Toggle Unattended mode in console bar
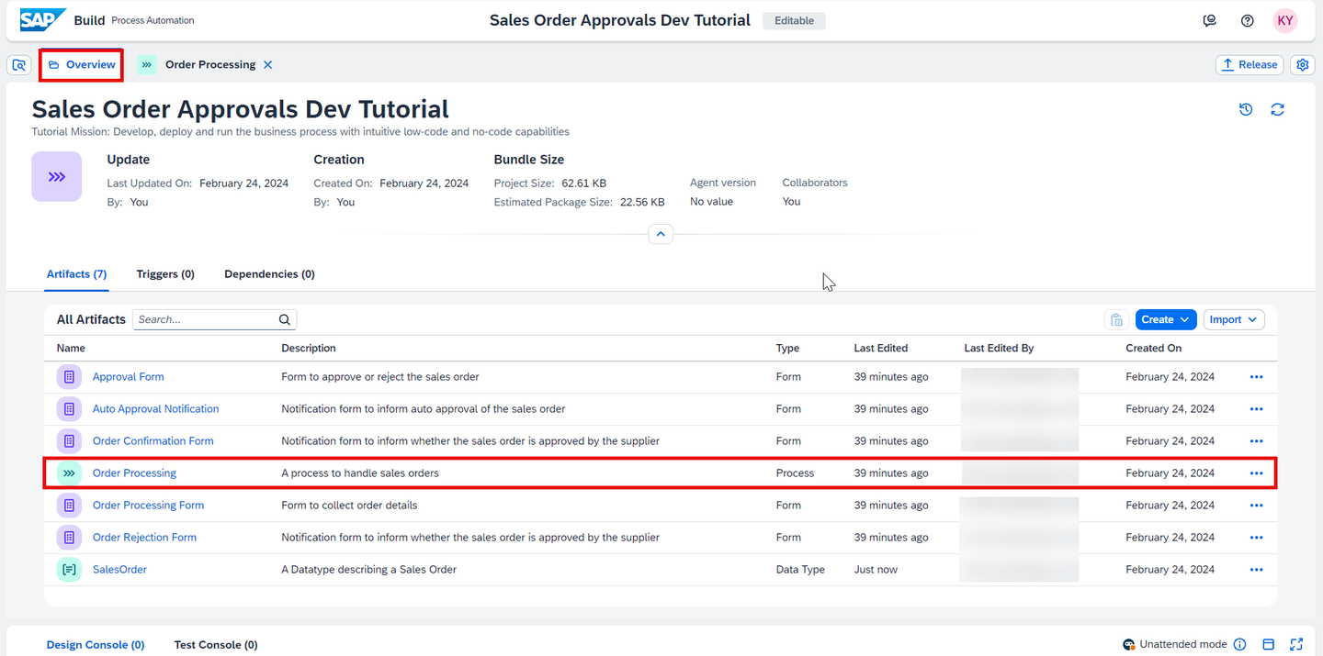Screen dimensions: 1323x656 point(1175,645)
